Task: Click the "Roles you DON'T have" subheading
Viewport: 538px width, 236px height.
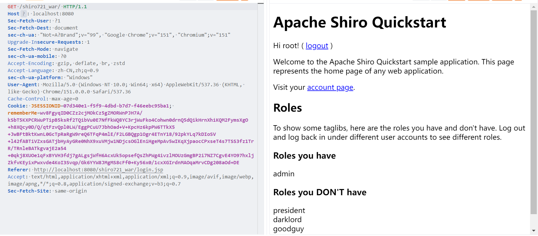Action: [x=320, y=192]
